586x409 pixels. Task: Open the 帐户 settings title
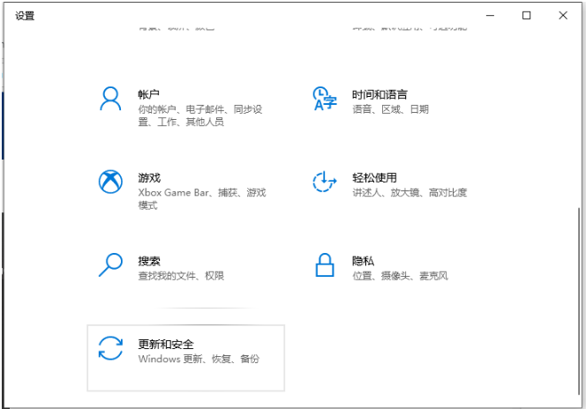coord(149,94)
